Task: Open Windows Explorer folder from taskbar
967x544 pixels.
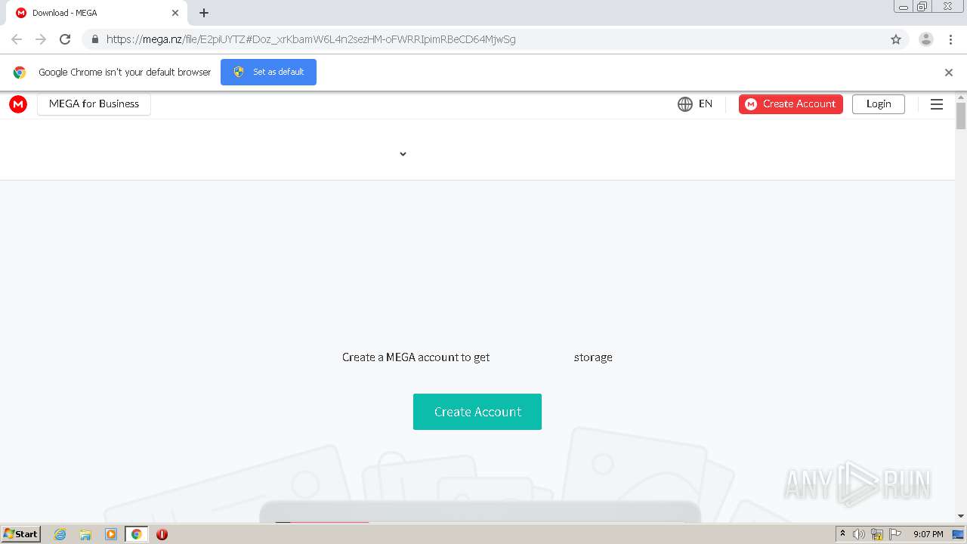Action: (85, 534)
